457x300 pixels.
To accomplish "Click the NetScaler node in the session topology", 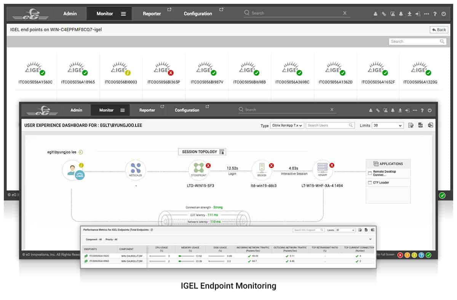I will pos(136,170).
